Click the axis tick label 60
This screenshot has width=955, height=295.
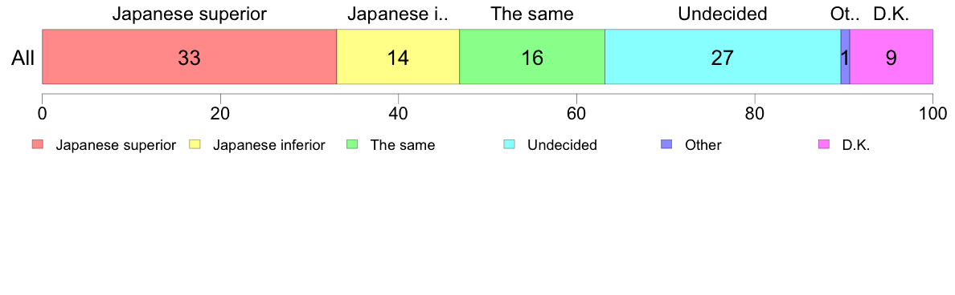pos(576,112)
